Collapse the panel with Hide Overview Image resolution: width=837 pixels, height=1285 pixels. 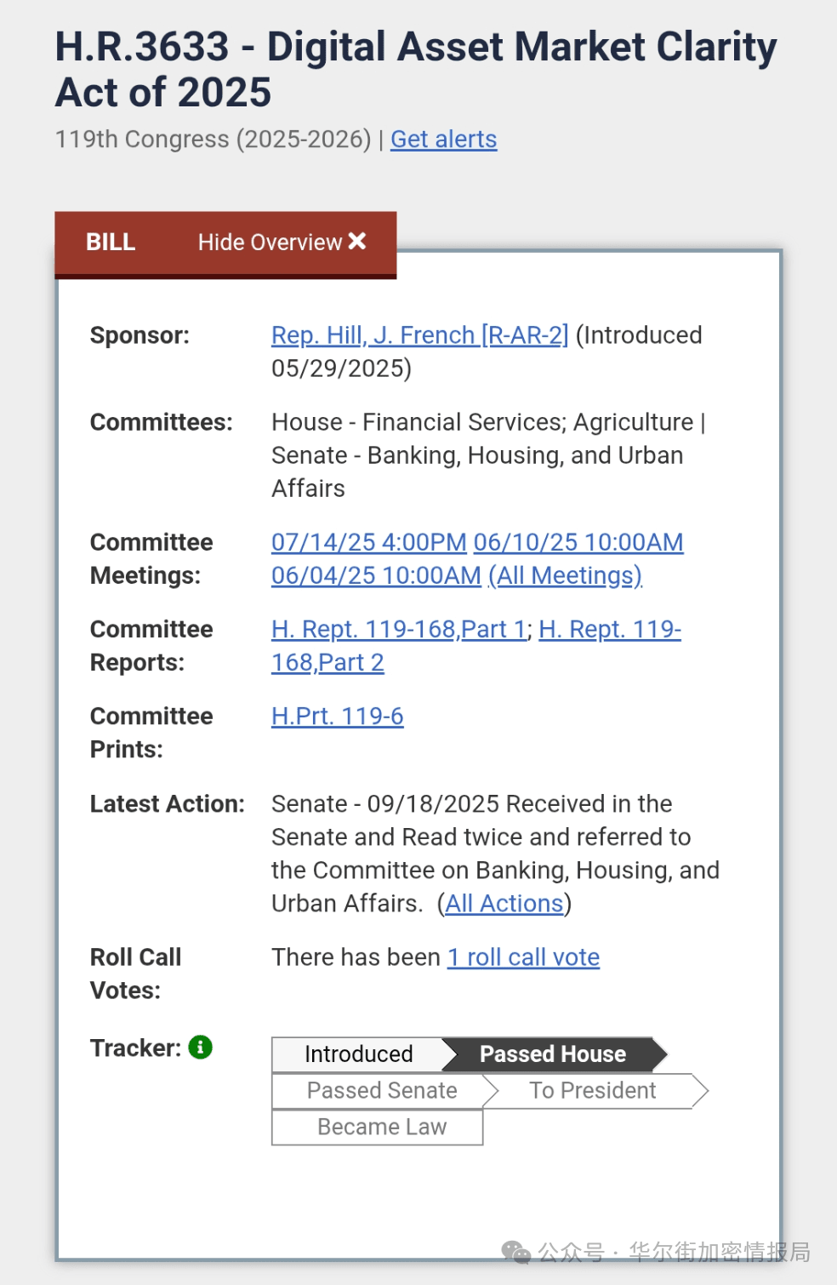pos(270,243)
